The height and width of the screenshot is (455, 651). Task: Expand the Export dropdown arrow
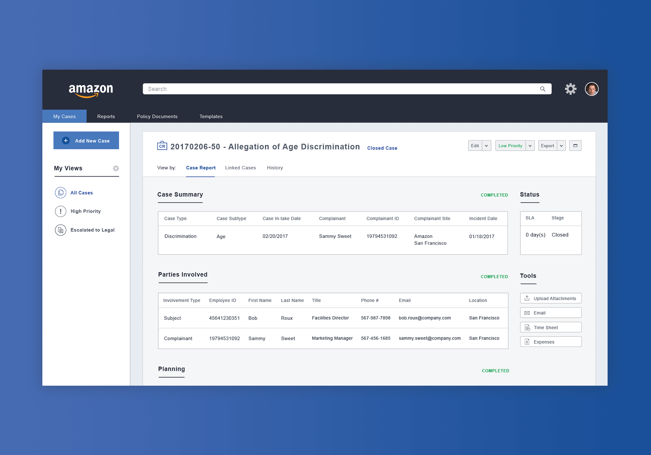point(561,146)
